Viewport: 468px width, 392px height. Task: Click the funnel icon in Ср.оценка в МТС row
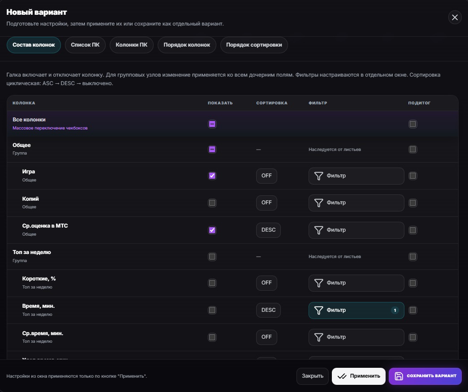point(318,230)
